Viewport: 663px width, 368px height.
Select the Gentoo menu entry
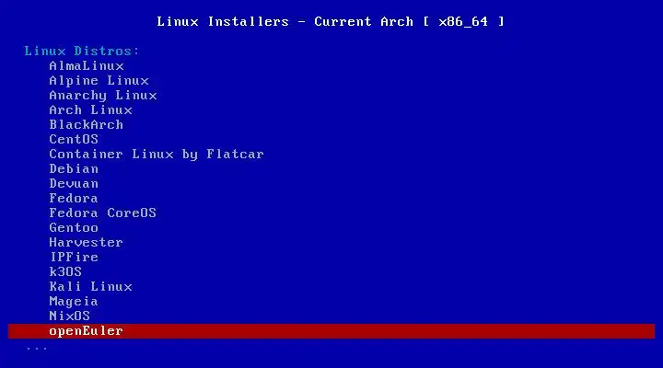(x=74, y=228)
